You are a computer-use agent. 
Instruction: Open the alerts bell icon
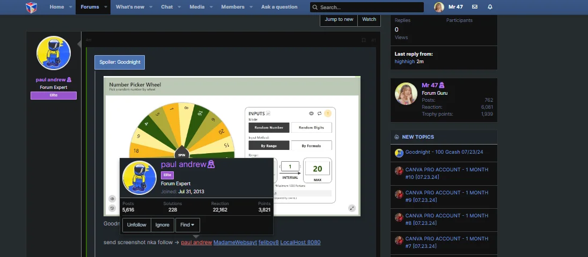pos(490,7)
